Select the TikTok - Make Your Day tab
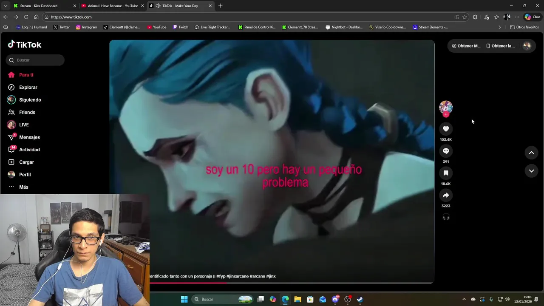 [x=181, y=6]
